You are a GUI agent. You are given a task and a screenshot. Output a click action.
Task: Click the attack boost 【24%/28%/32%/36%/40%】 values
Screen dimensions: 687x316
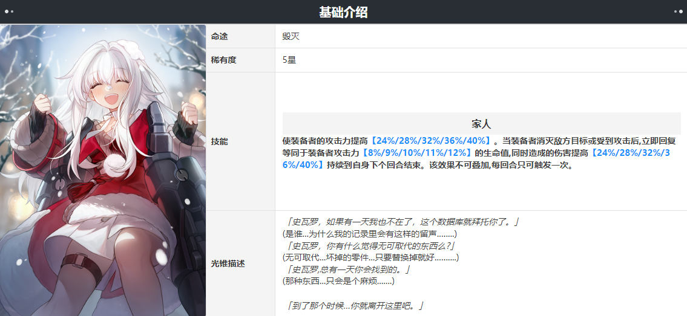(x=431, y=141)
